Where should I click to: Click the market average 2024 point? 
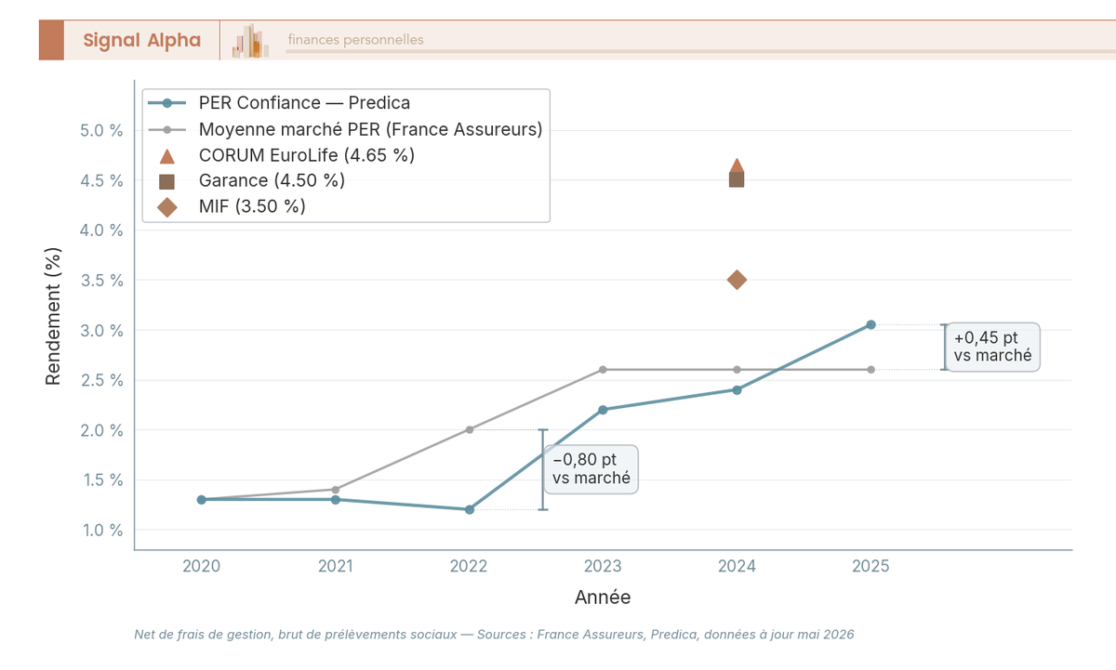(x=737, y=370)
